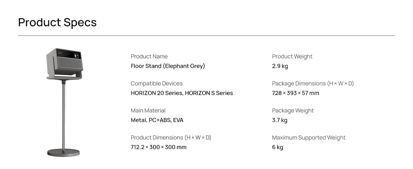
Task: Click the Metal, PC+ABS, EVA text
Action: [157, 120]
